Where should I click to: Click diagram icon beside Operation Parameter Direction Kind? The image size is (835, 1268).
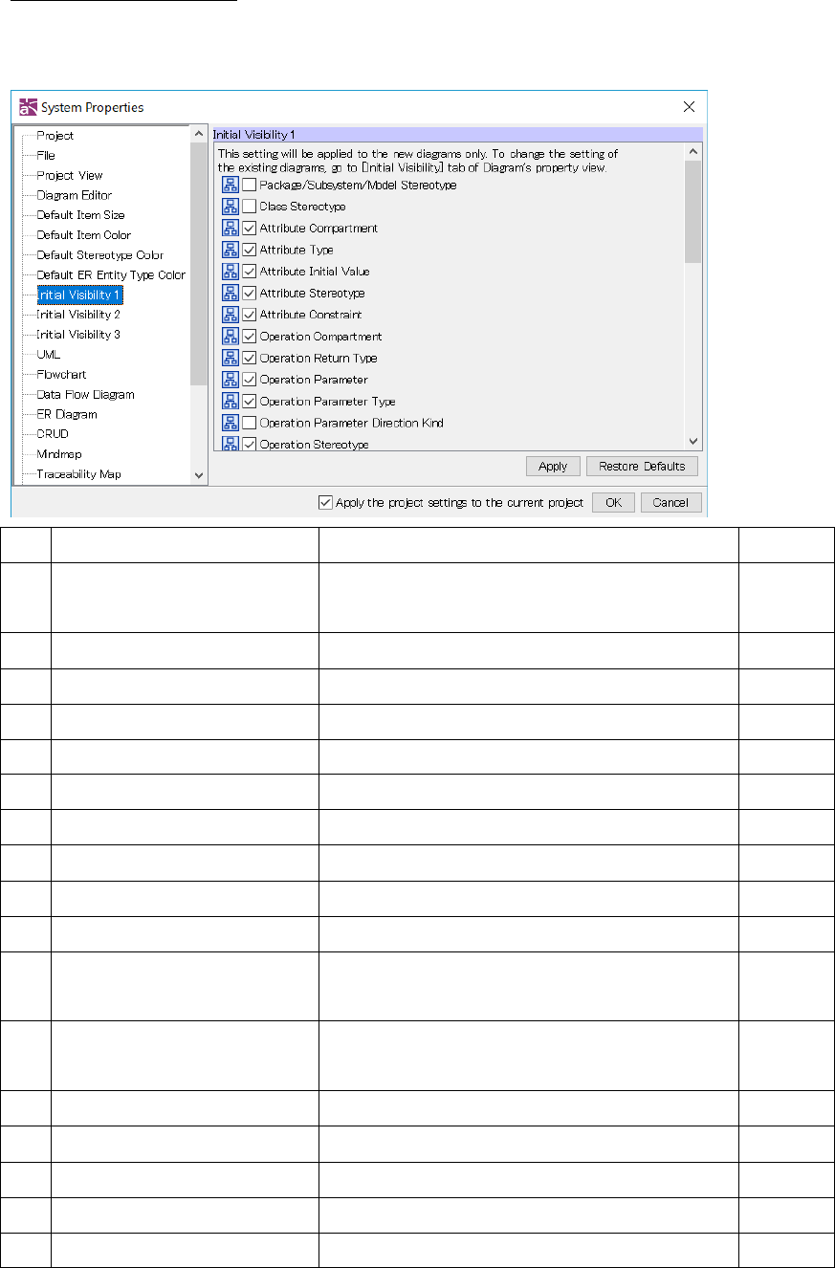coord(230,423)
